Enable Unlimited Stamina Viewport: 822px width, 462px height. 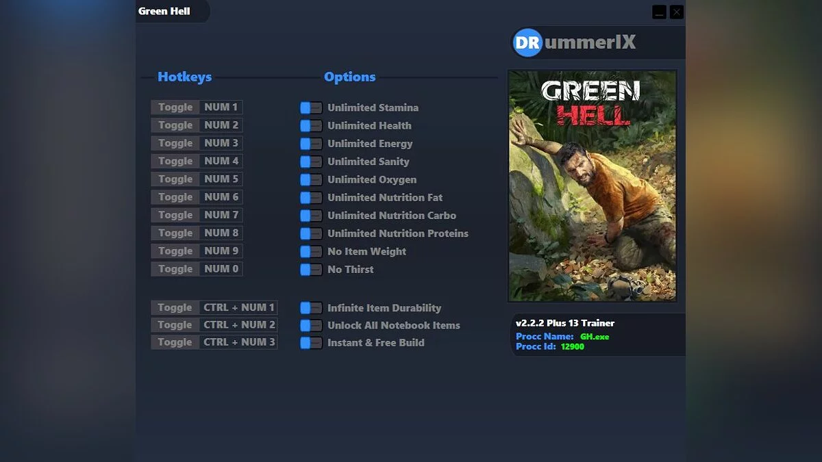click(310, 107)
